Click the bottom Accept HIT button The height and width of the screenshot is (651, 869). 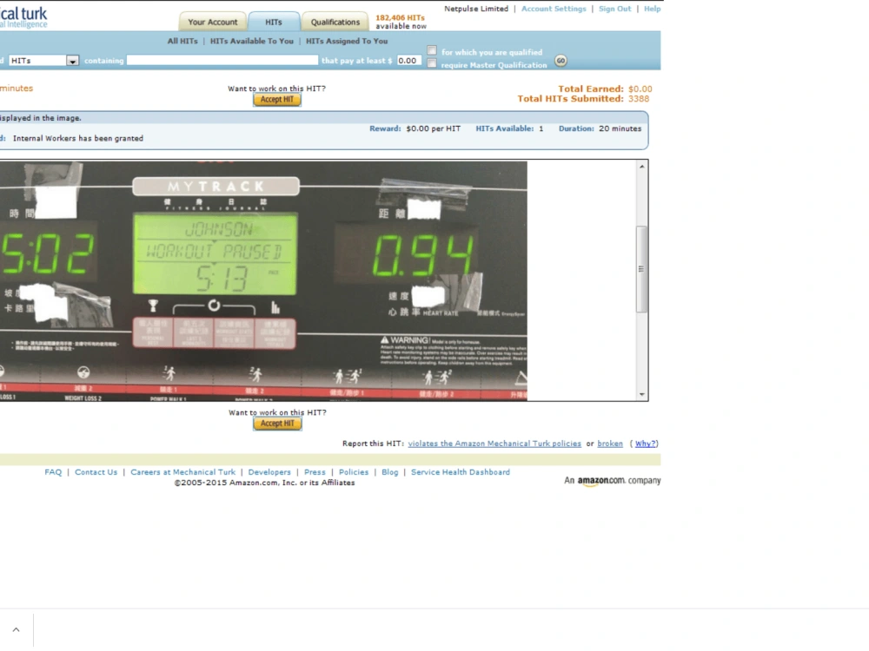[x=277, y=424]
